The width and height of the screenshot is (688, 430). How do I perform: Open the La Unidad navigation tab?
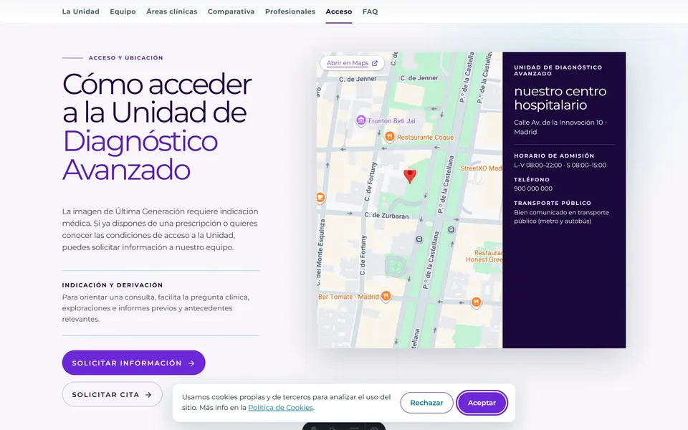[x=81, y=11]
